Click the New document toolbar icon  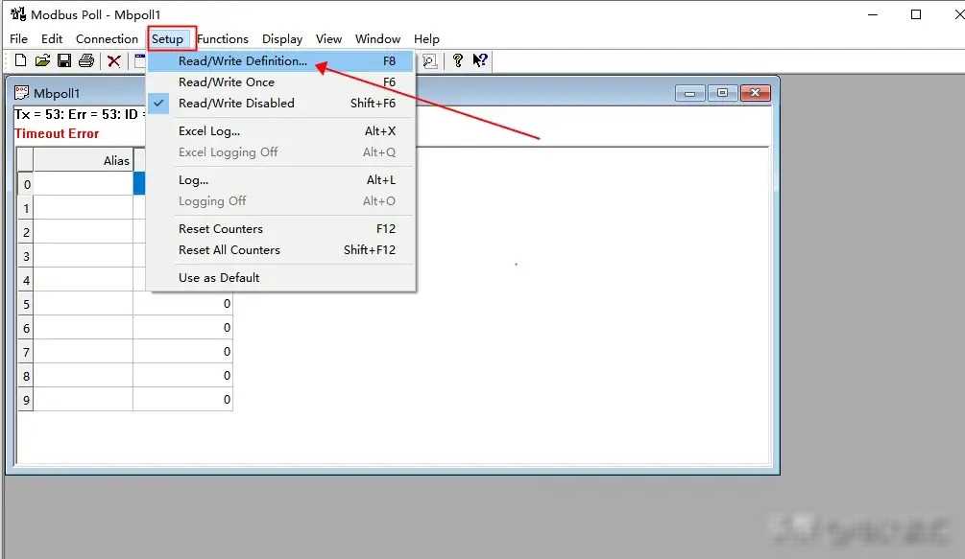pyautogui.click(x=20, y=60)
